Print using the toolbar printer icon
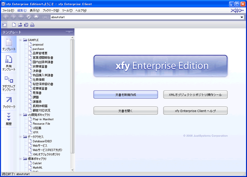Screen dimensions: 247x177 coord(32,25)
